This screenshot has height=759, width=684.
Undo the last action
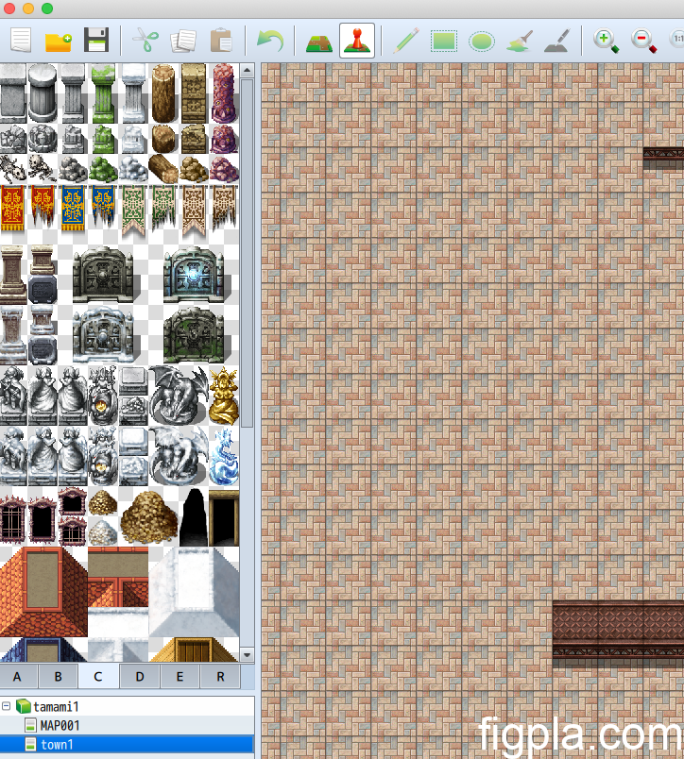(x=270, y=41)
